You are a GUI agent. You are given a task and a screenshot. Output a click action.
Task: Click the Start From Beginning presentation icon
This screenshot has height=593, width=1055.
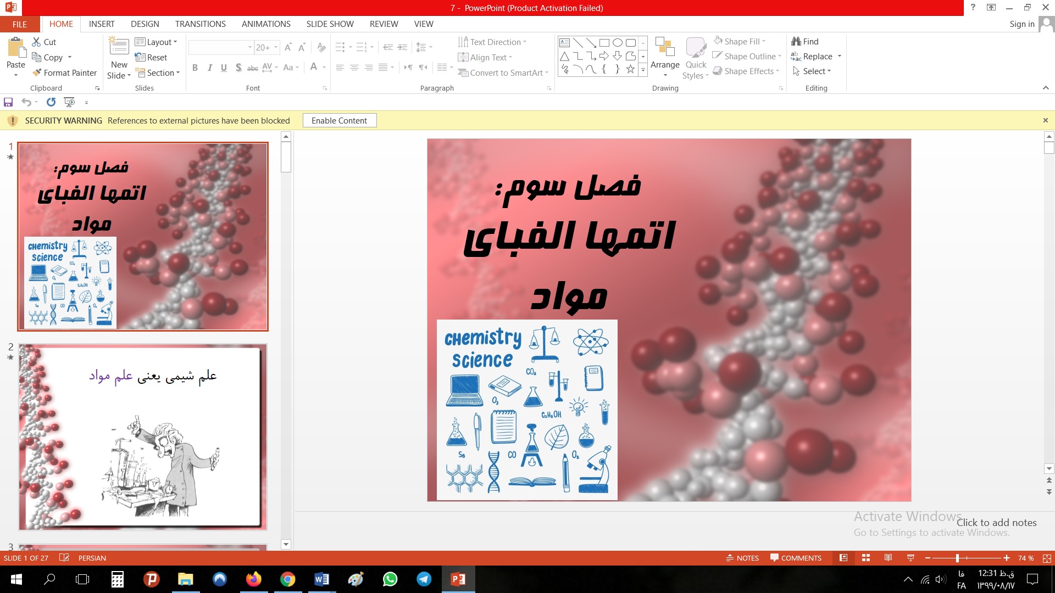tap(69, 102)
